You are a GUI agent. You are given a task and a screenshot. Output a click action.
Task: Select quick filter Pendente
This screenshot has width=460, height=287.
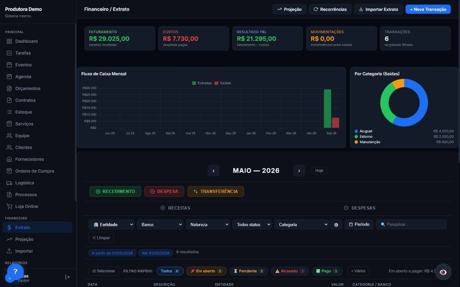pos(249,271)
